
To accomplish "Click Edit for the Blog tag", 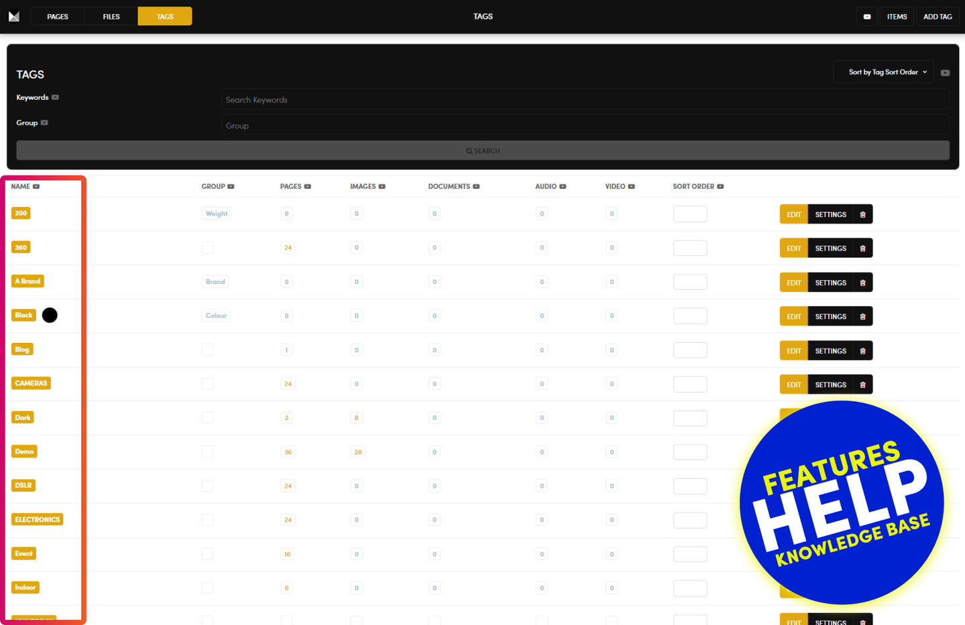I will point(793,351).
